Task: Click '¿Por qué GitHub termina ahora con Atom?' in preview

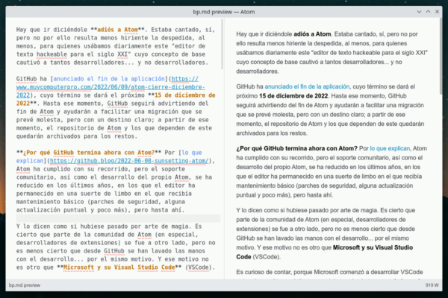Action: point(296,148)
